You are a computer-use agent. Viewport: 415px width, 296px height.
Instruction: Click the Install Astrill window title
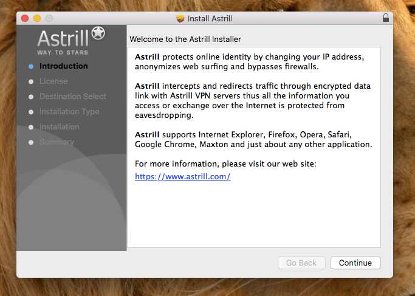pos(210,18)
